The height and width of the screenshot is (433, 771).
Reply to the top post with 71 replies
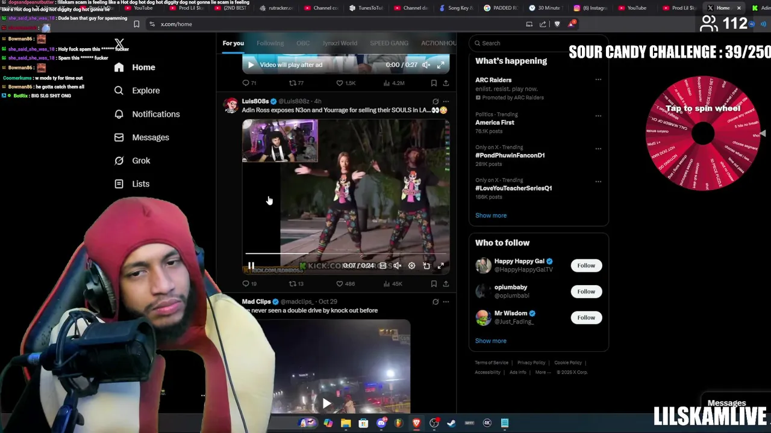point(249,83)
